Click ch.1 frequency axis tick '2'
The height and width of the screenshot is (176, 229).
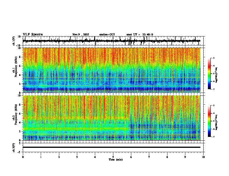click(x=20, y=84)
